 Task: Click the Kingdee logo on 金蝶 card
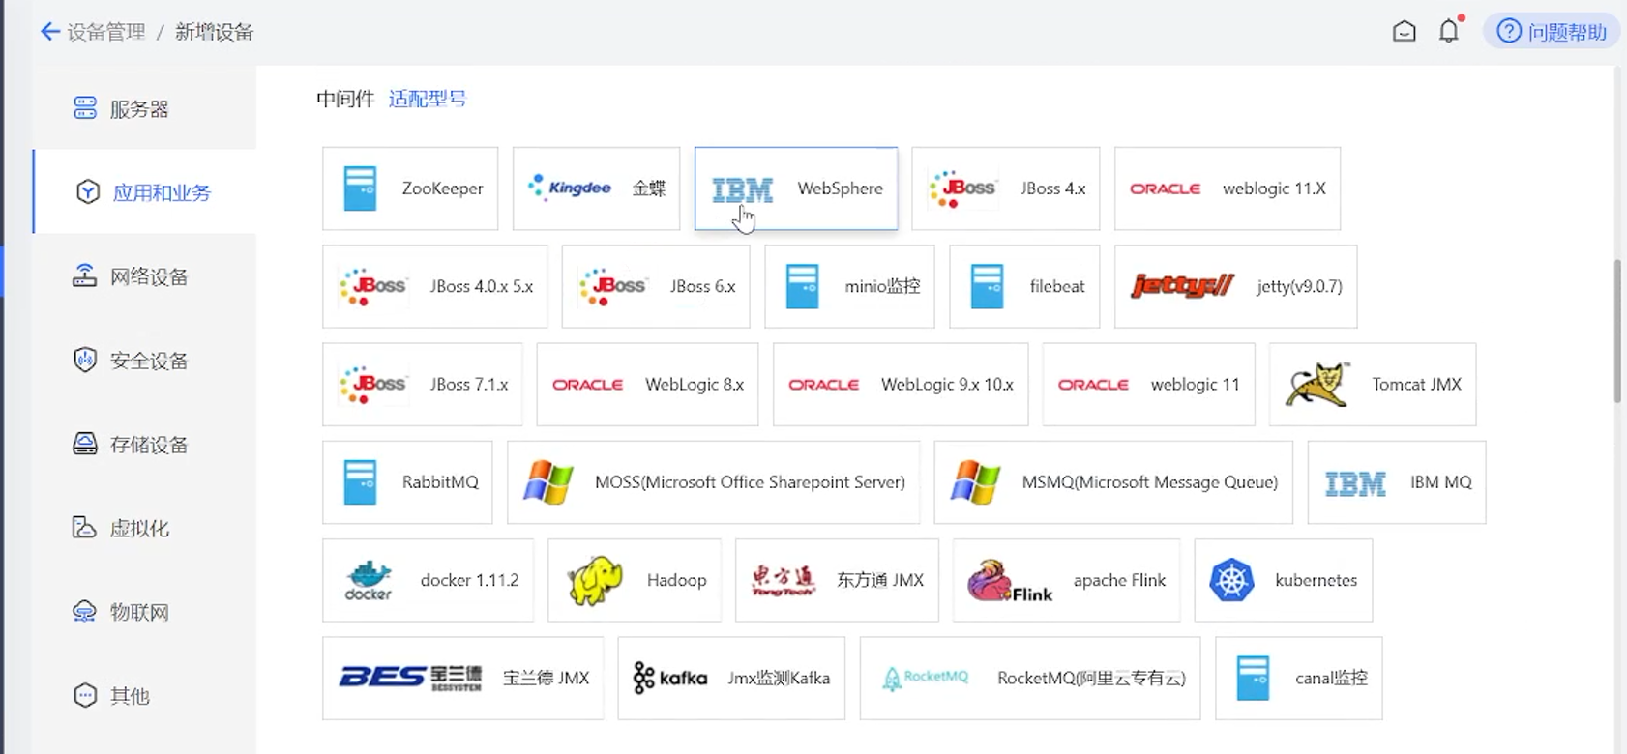(570, 187)
